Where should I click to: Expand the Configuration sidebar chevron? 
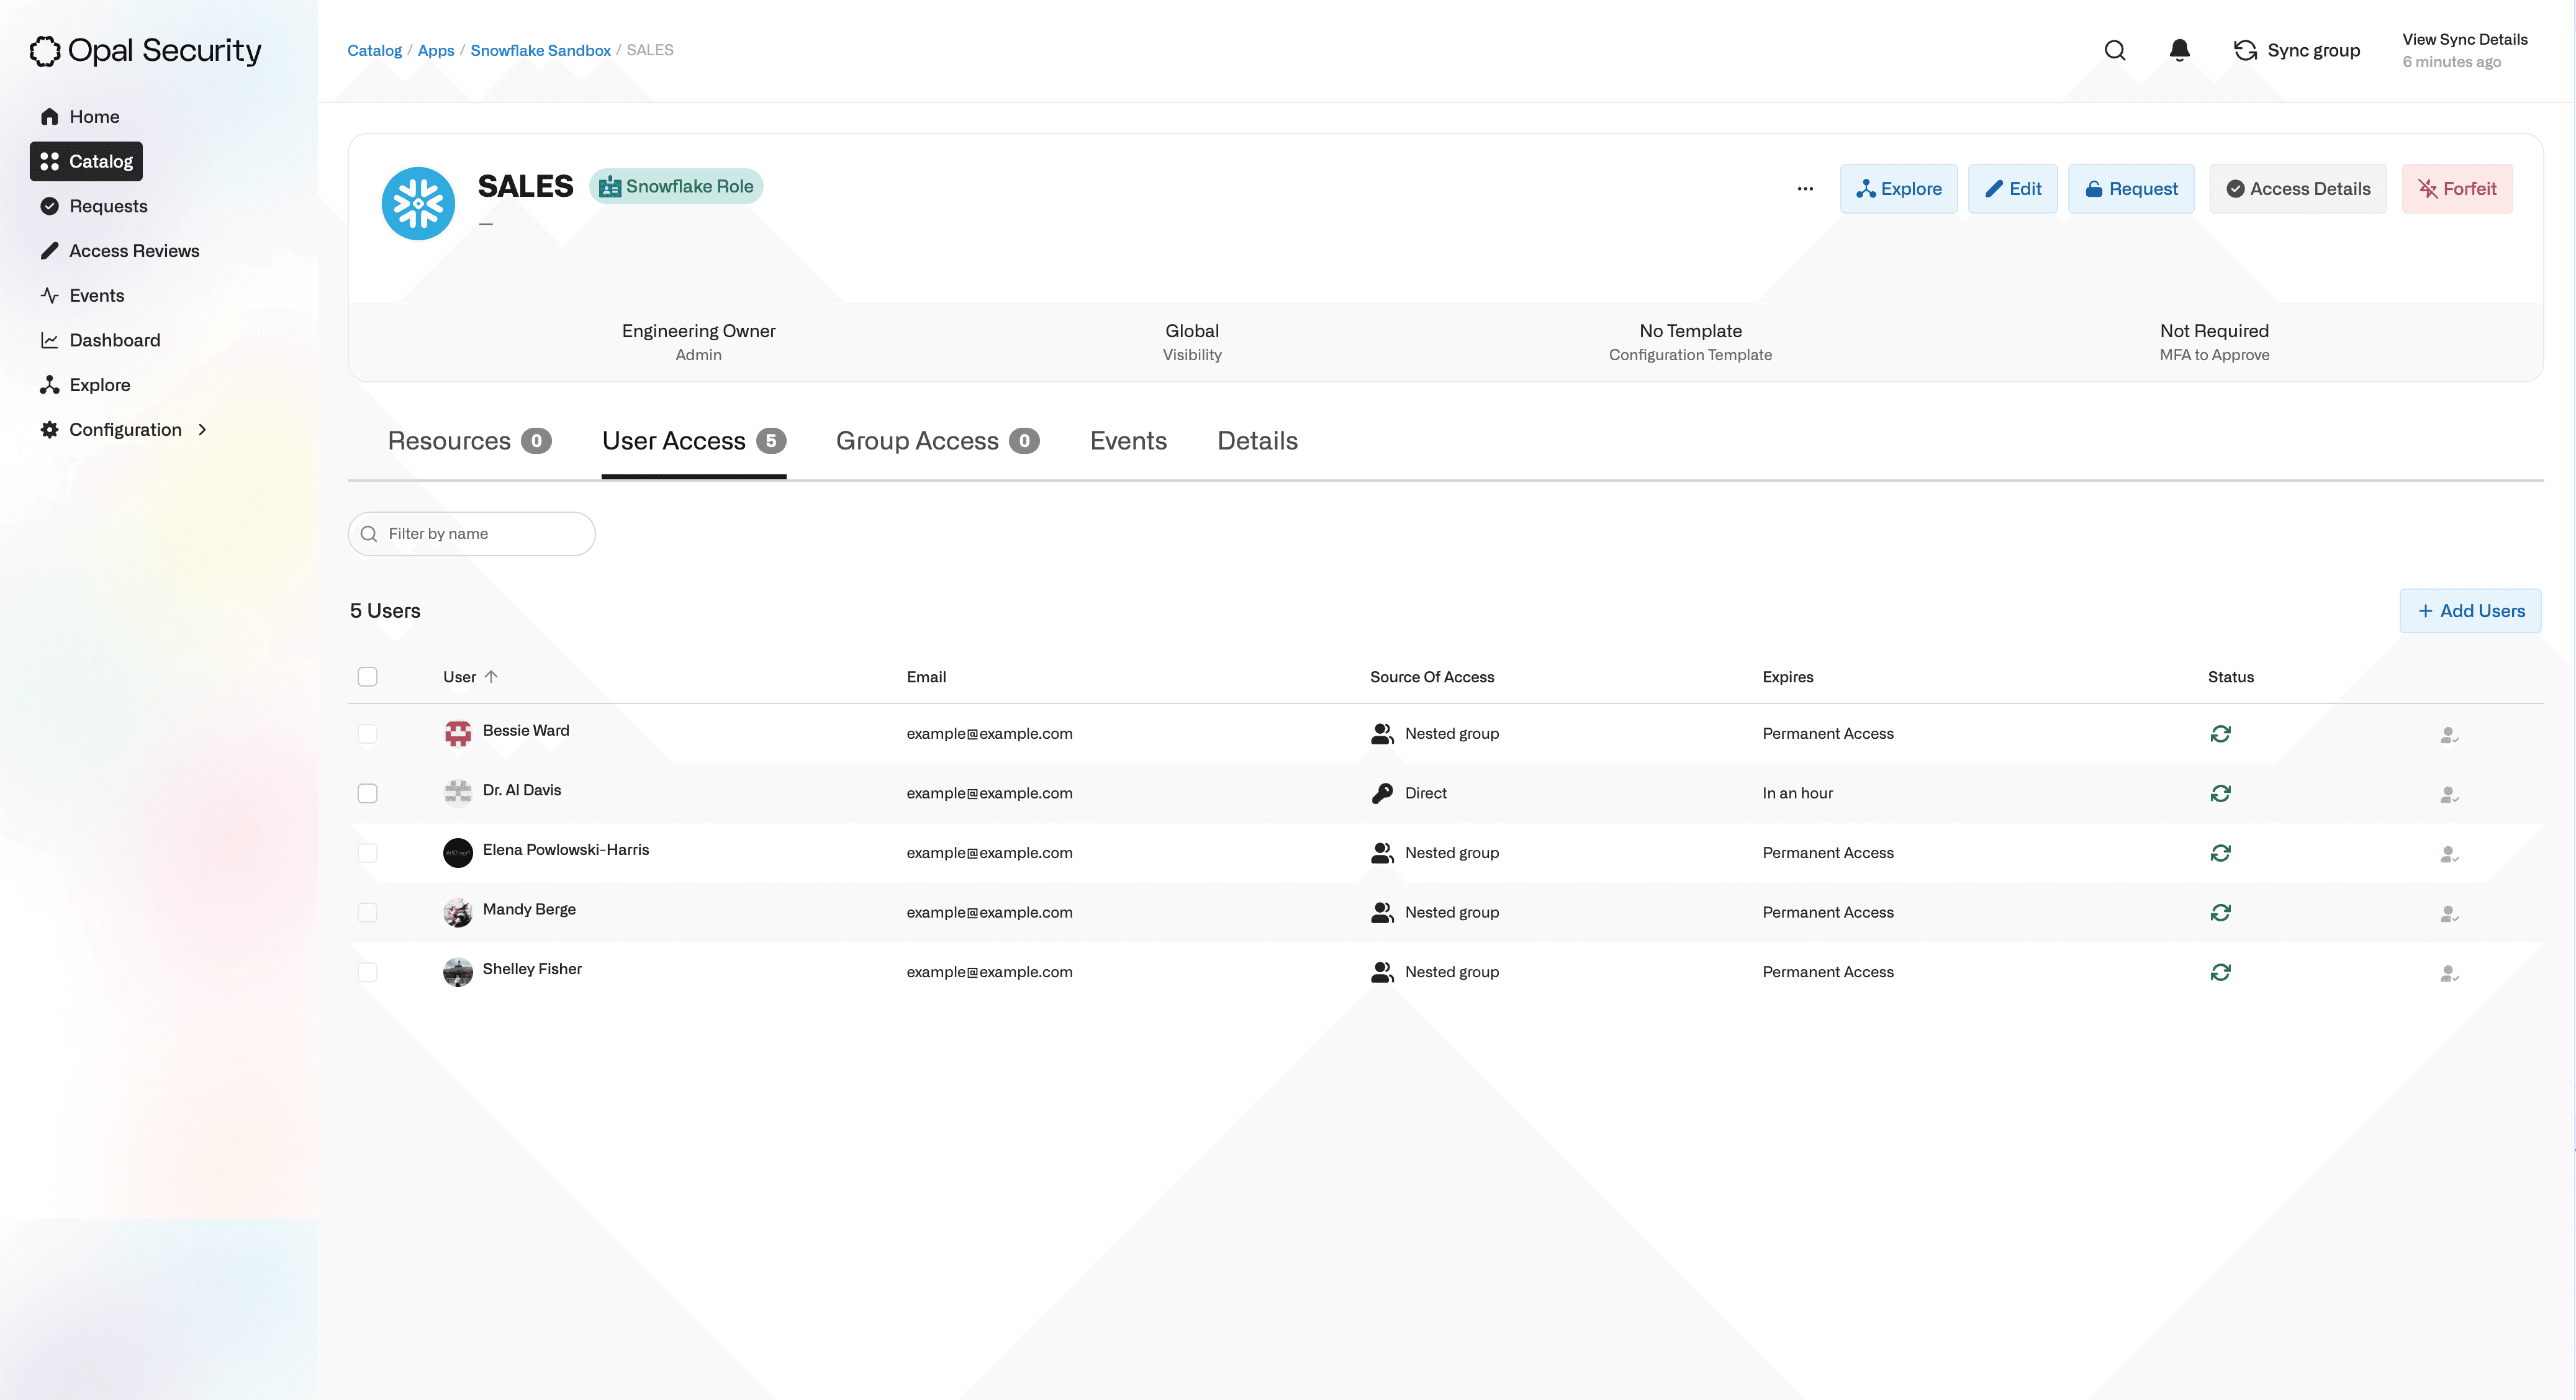(202, 430)
